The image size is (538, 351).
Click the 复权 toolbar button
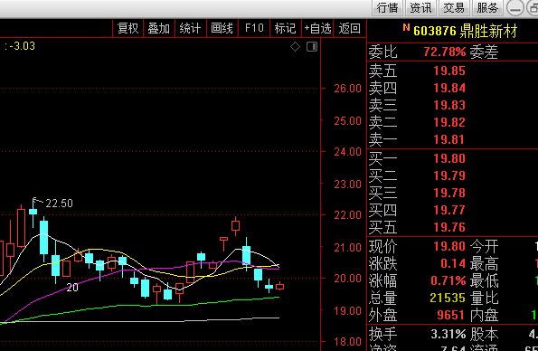pos(128,28)
